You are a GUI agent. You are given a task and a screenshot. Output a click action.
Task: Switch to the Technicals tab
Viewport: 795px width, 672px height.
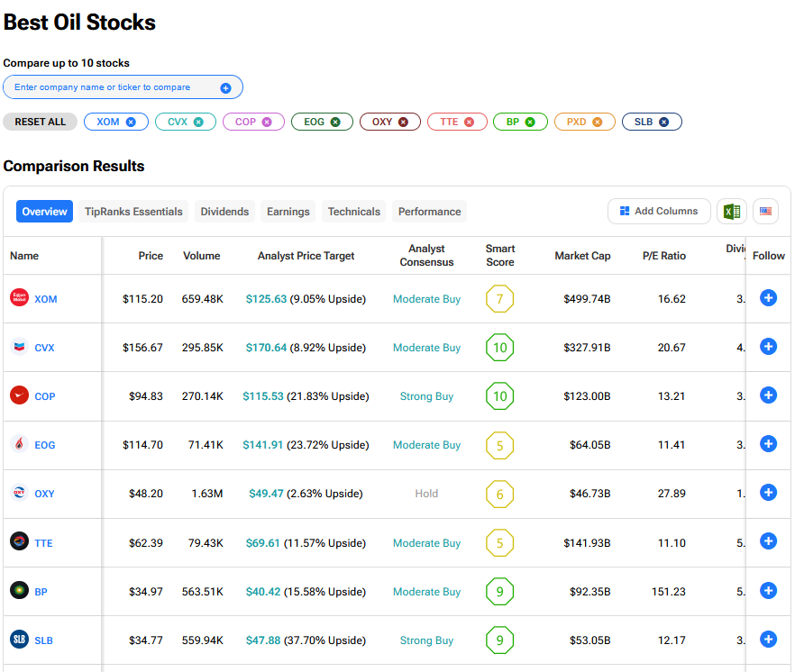(x=354, y=212)
